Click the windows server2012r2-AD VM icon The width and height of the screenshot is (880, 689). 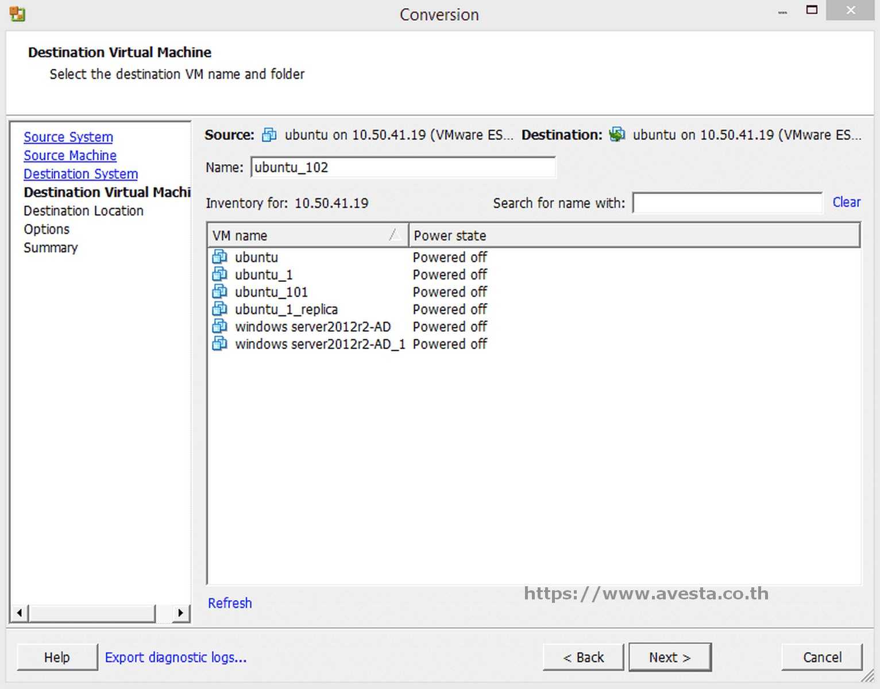click(x=219, y=326)
